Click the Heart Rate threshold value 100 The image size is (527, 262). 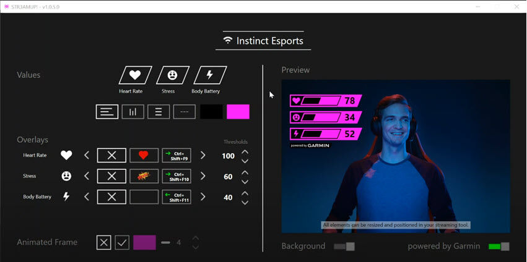pos(229,156)
